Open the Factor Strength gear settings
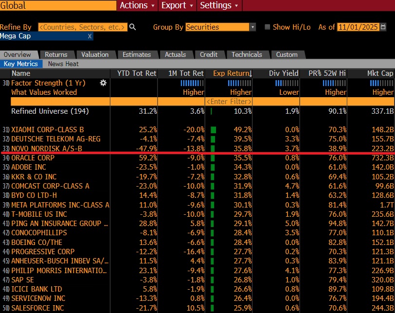This screenshot has width=395, height=313. tap(103, 83)
